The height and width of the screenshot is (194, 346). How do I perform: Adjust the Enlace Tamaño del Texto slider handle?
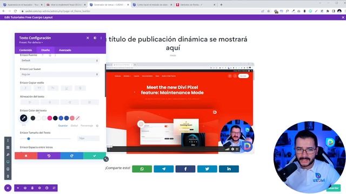click(29, 139)
